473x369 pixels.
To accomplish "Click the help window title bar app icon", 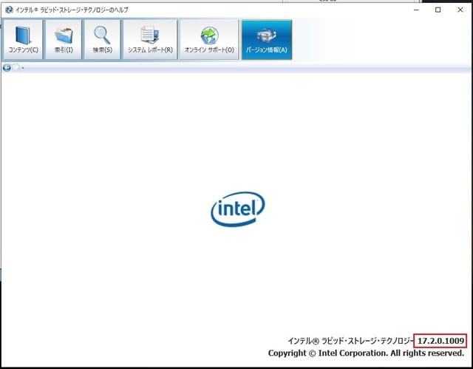I will coord(9,10).
